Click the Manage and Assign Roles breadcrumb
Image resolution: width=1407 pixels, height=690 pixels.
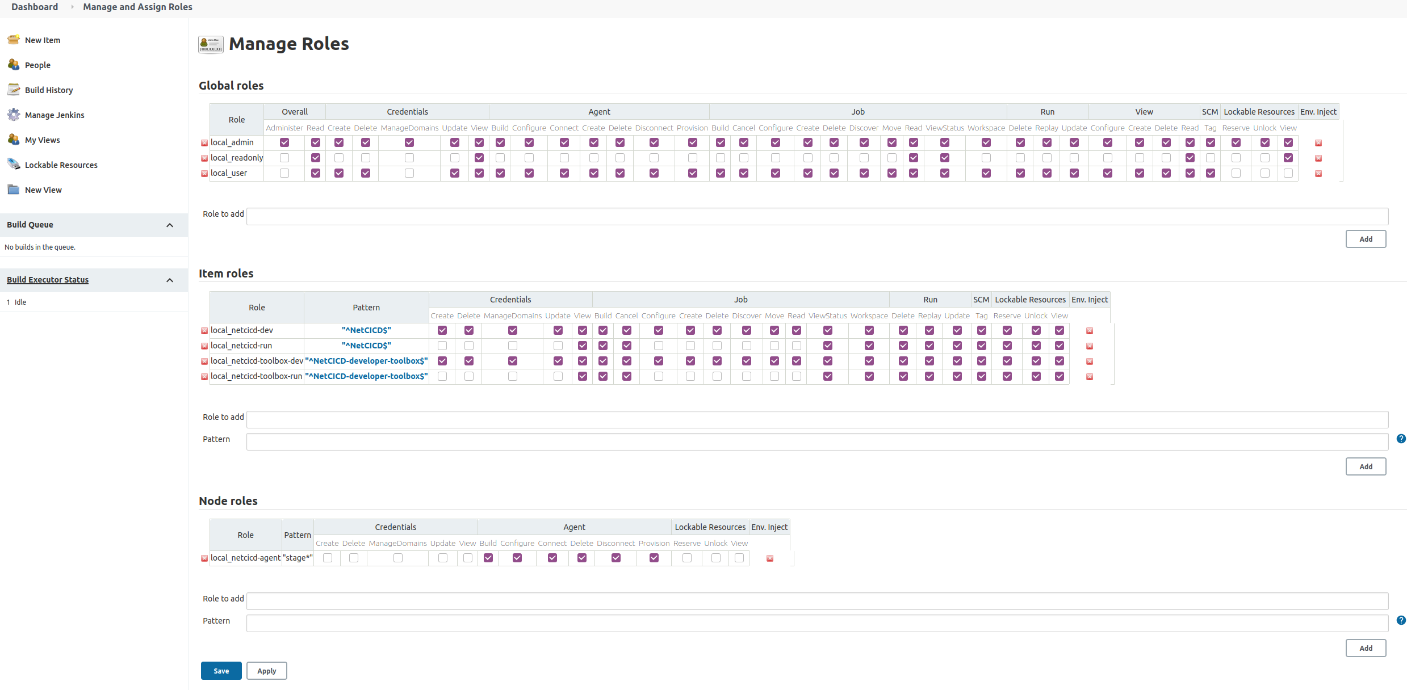pyautogui.click(x=137, y=7)
